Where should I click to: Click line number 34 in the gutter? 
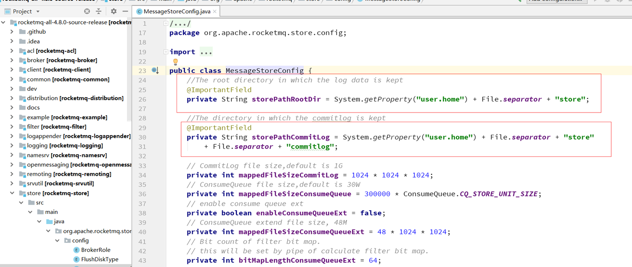[142, 175]
